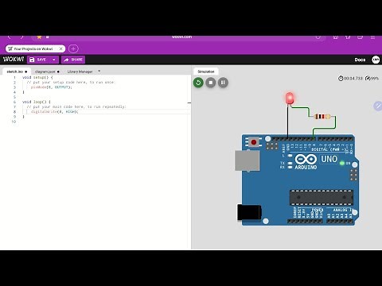382x286 pixels.
Task: Click the wokwi.com address bar
Action: (181, 37)
